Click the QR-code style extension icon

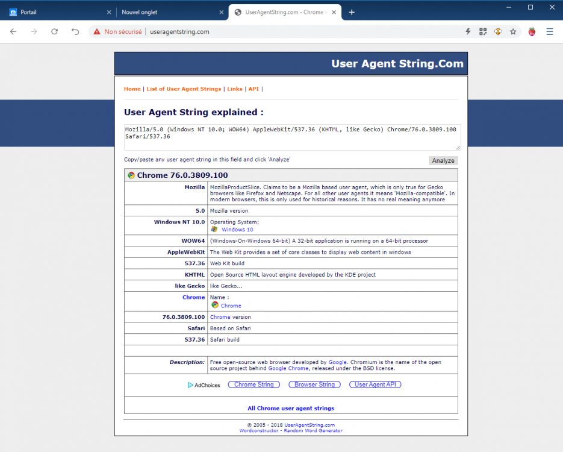483,31
